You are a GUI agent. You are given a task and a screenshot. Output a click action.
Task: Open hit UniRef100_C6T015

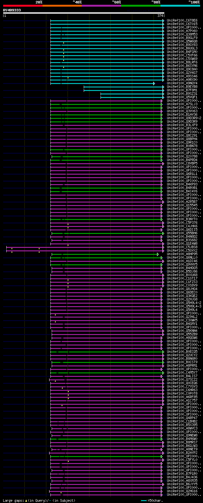pyautogui.click(x=182, y=24)
